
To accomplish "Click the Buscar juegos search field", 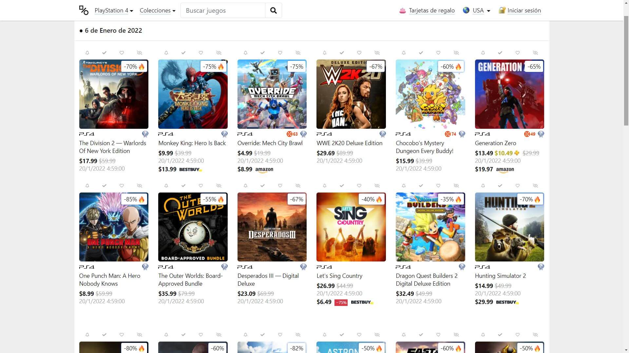I will (223, 10).
